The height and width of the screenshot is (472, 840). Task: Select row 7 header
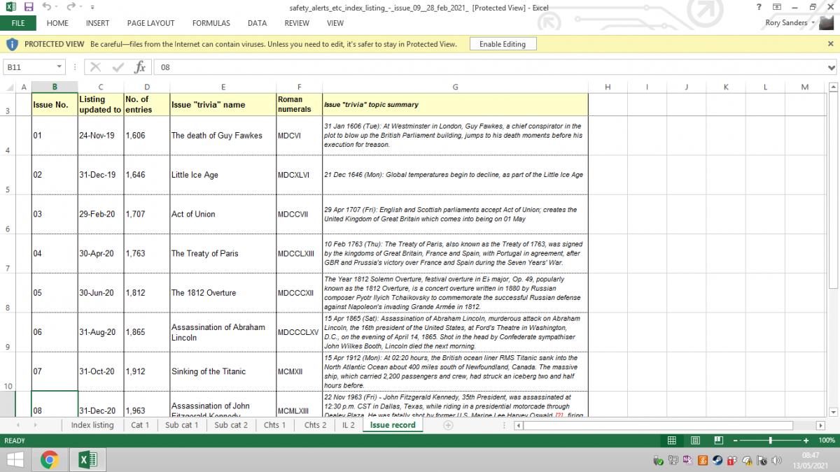point(8,255)
